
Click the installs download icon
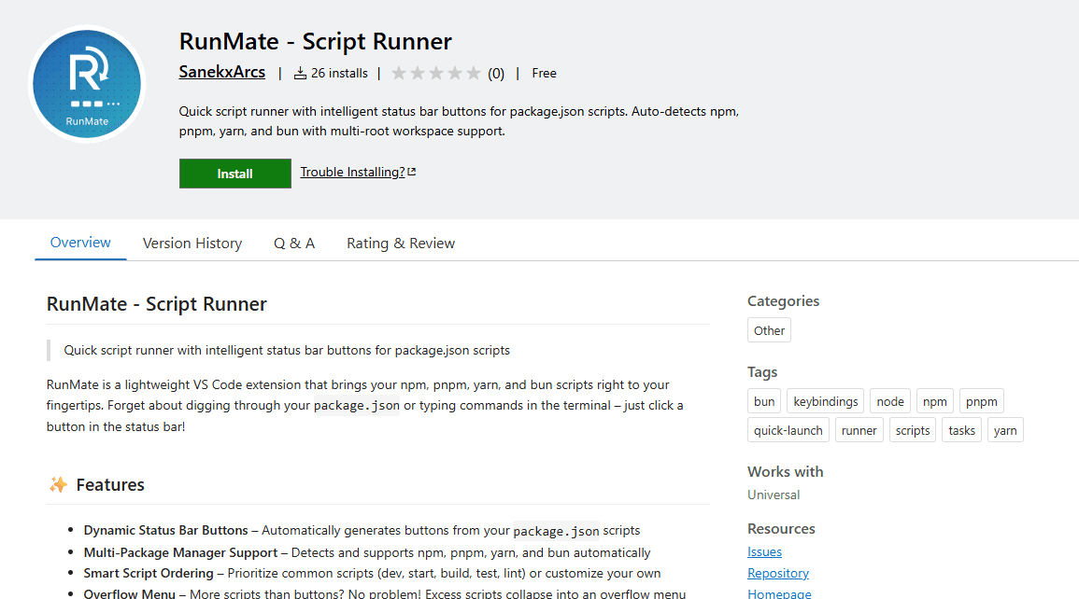pyautogui.click(x=300, y=74)
